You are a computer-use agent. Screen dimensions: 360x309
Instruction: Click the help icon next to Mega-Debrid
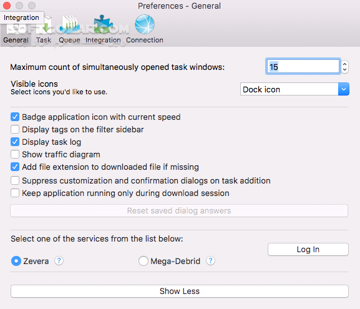pyautogui.click(x=210, y=261)
